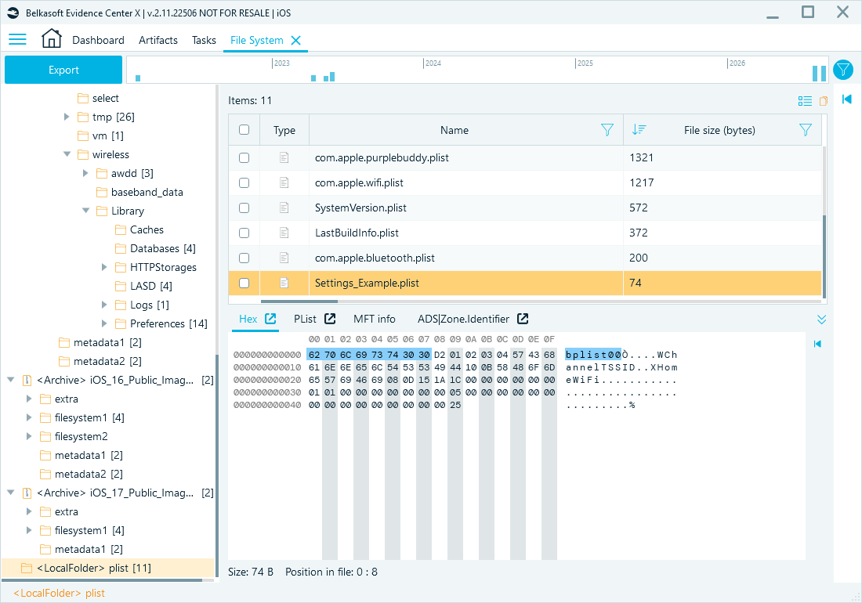Collapse the right side panel arrow

[846, 99]
